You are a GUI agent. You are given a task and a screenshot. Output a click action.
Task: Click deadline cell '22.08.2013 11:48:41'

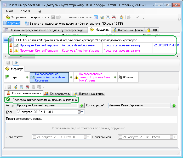coord(166,45)
